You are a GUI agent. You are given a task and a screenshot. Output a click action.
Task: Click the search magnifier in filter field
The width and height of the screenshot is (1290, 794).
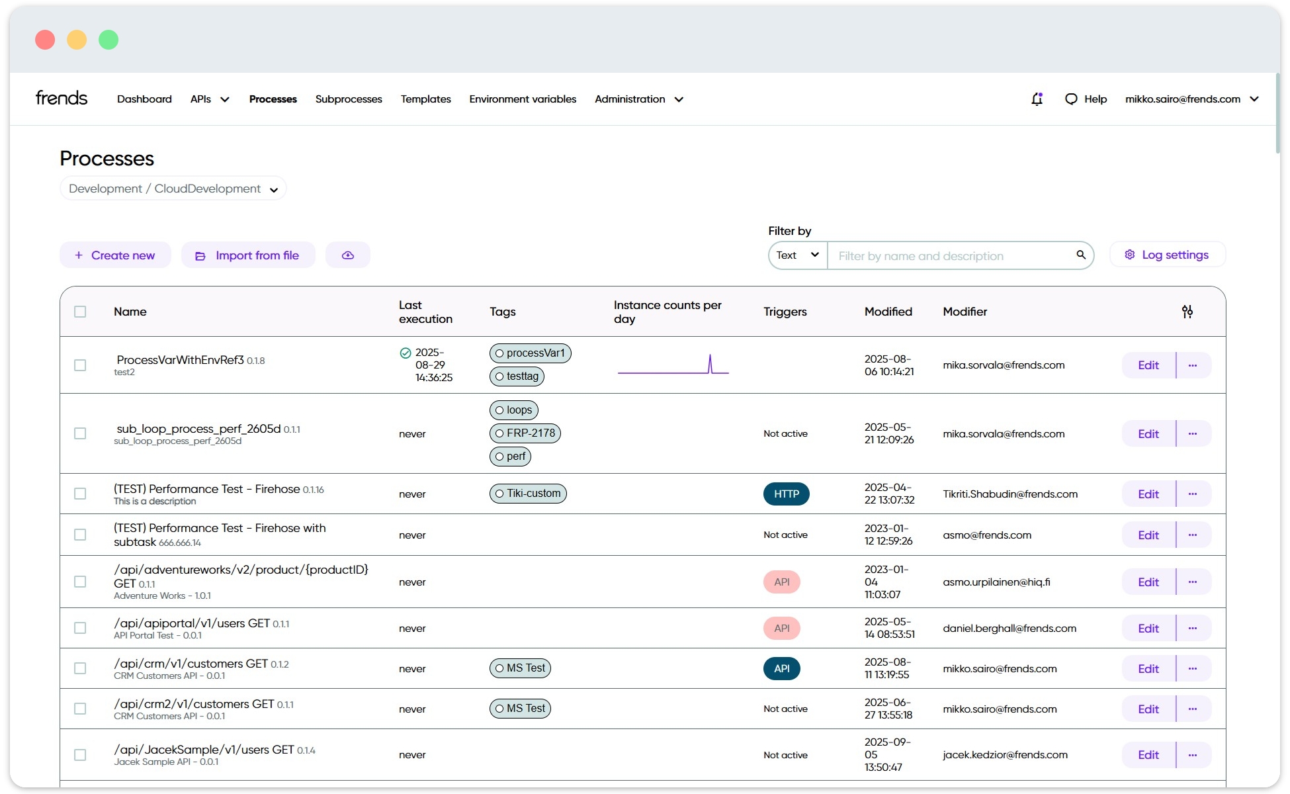point(1080,255)
